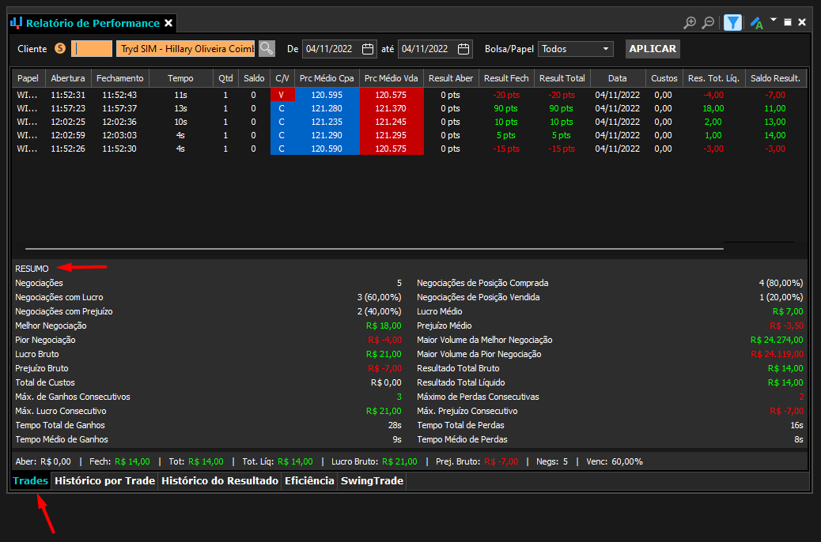
Task: Click the red V sell cell
Action: coord(282,95)
